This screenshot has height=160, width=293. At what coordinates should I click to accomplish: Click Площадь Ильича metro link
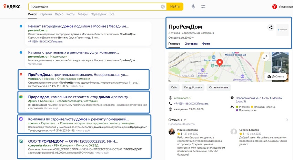pyautogui.click(x=264, y=107)
